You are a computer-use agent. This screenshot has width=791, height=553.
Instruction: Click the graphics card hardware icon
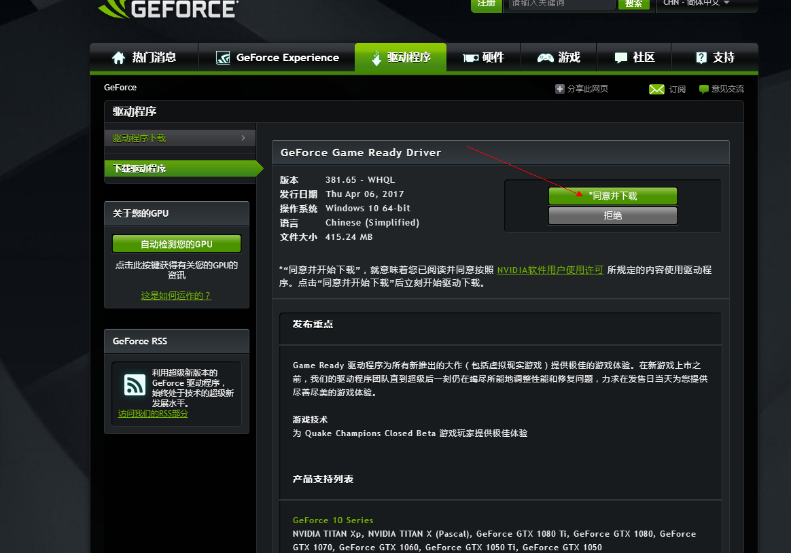click(x=471, y=58)
